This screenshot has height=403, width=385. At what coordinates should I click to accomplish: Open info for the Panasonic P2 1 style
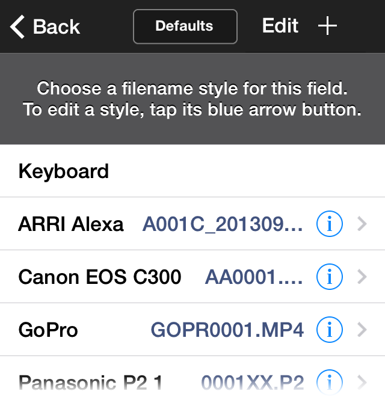pyautogui.click(x=329, y=382)
